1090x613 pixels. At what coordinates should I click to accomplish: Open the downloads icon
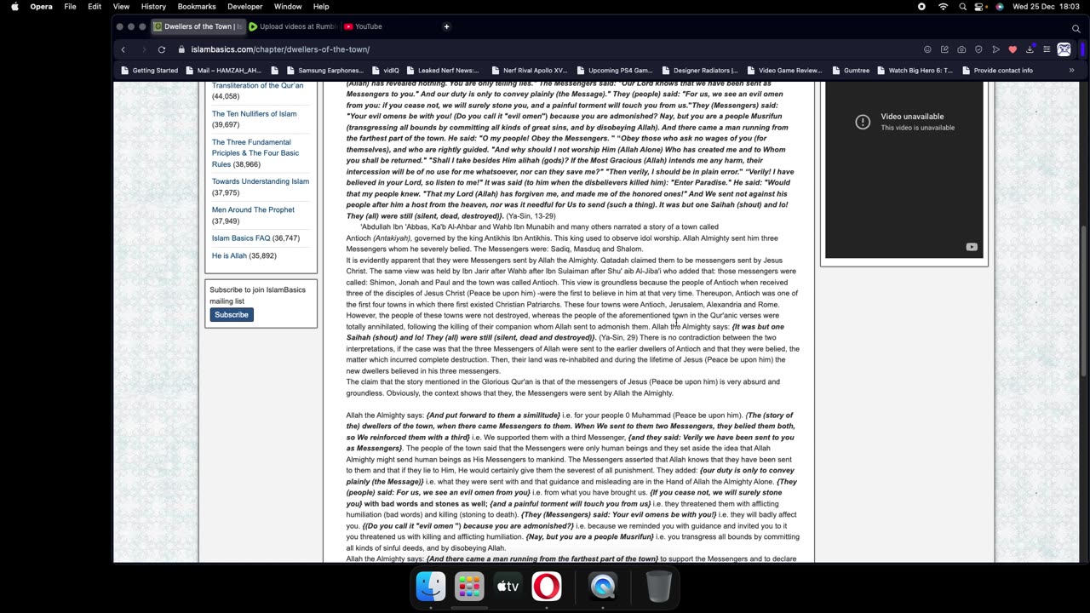click(1030, 49)
